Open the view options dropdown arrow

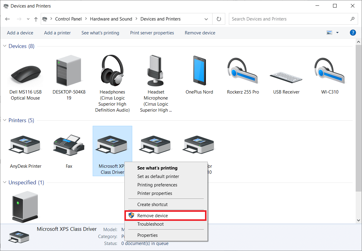pos(337,33)
